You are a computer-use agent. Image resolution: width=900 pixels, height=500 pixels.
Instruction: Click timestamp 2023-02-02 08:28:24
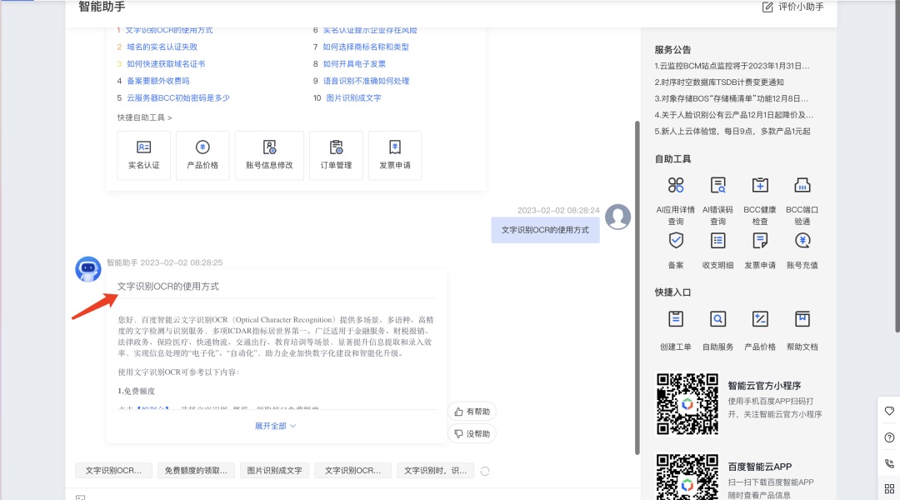click(558, 210)
